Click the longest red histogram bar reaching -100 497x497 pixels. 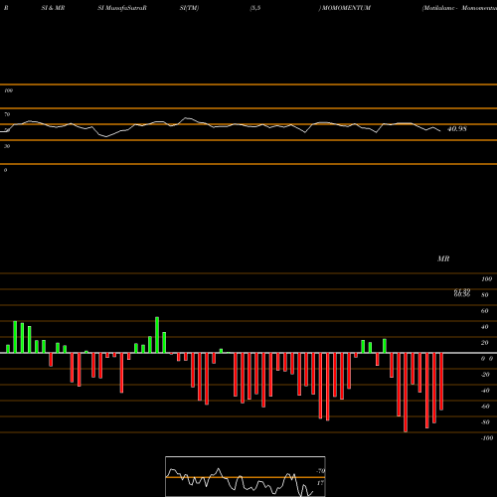(406, 393)
